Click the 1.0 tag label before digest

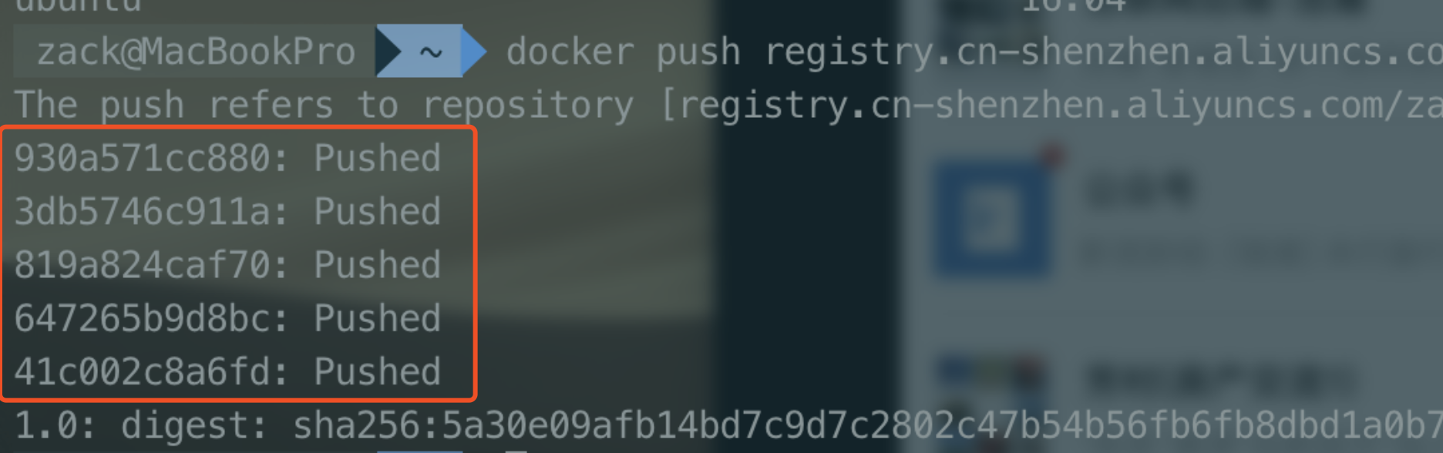(45, 425)
